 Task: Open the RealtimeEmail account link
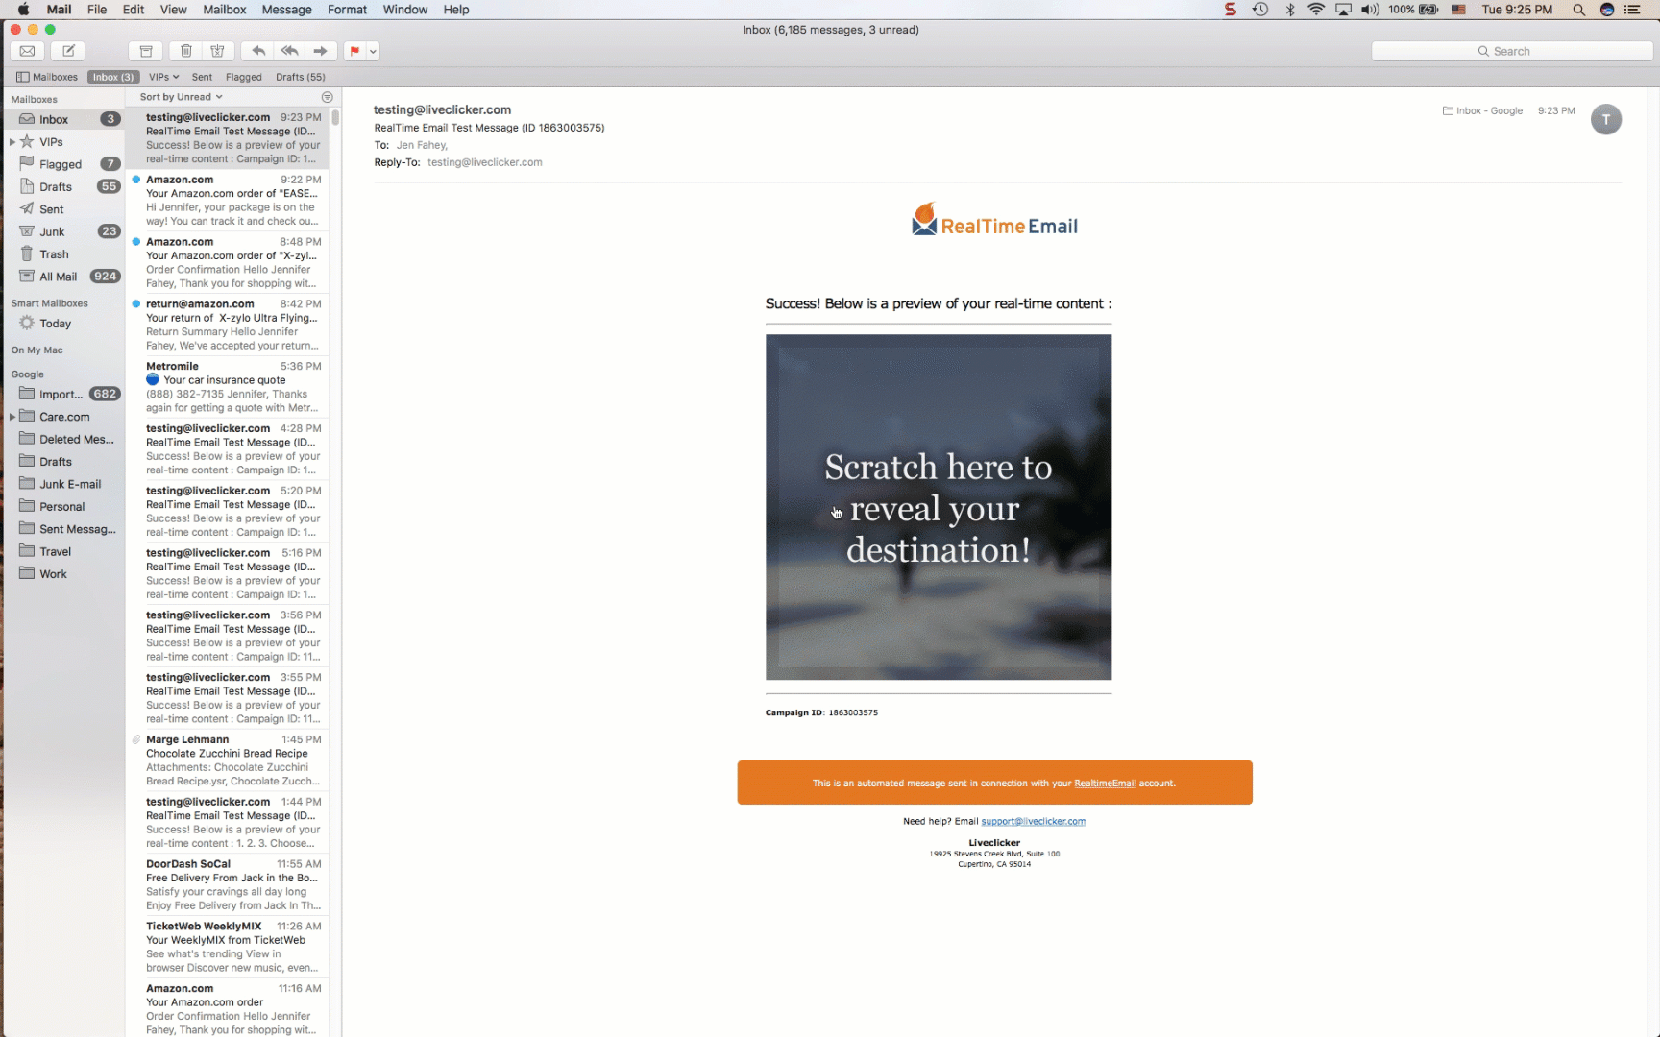click(x=1105, y=784)
